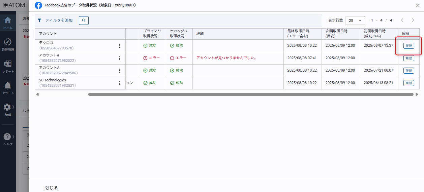
Task: Click 履歴 button for SO Technologies row
Action: tap(408, 83)
